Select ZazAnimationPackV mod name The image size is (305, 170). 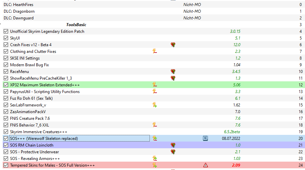point(28,112)
